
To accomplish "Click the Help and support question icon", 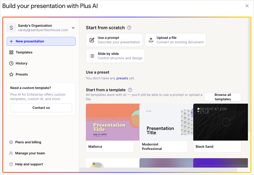I will tap(11, 164).
